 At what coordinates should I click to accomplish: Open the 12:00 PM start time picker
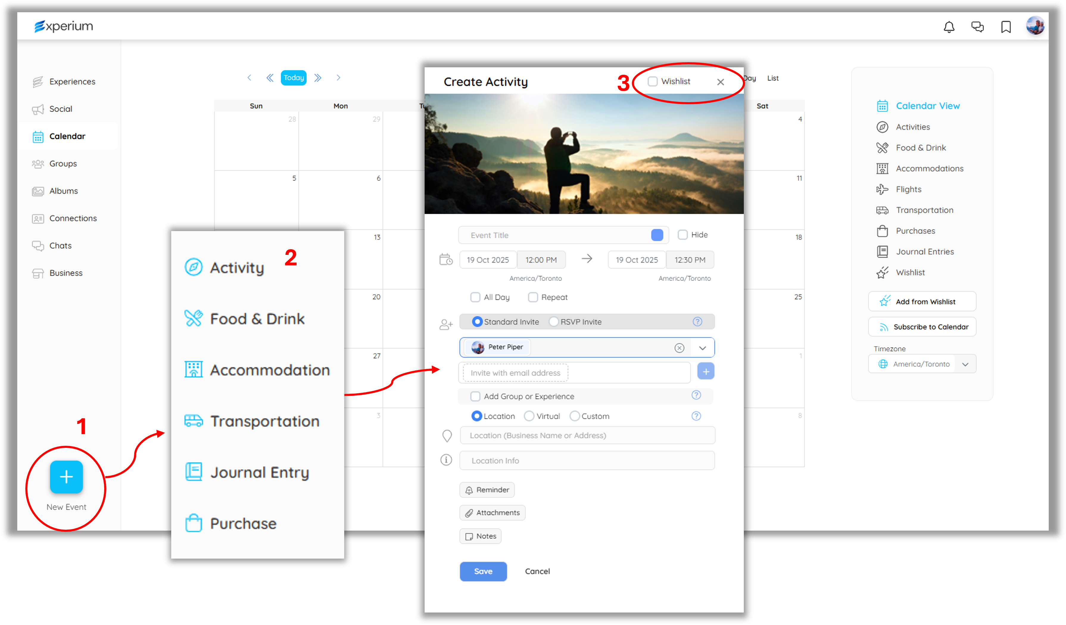point(541,260)
